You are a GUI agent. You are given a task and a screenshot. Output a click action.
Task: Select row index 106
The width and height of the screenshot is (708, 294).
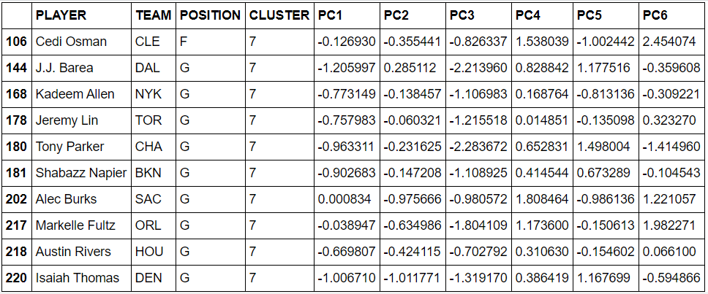tap(17, 42)
